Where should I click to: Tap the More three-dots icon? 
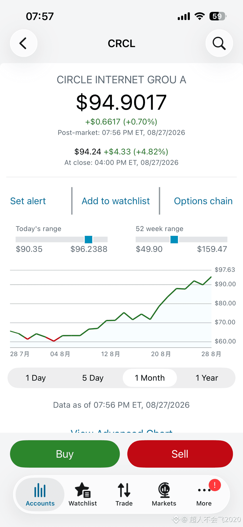click(204, 490)
